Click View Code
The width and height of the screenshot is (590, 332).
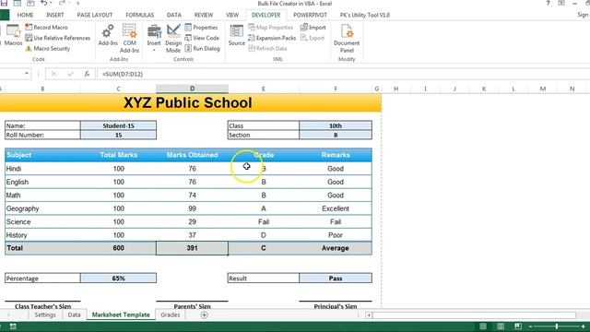coord(202,38)
